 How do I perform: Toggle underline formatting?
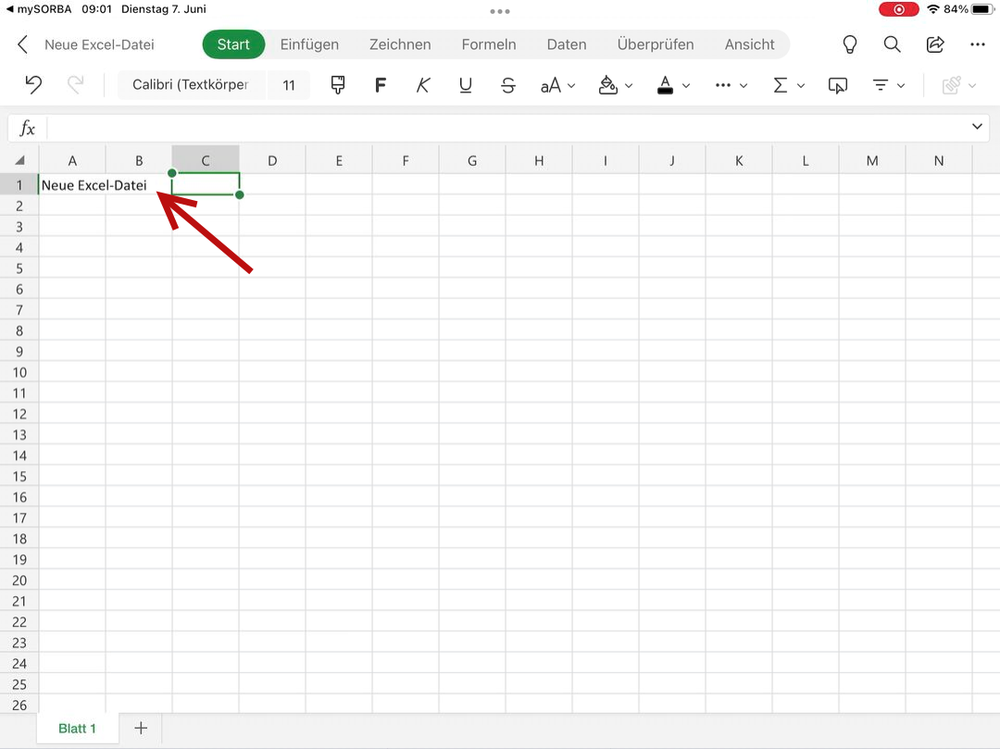(466, 85)
